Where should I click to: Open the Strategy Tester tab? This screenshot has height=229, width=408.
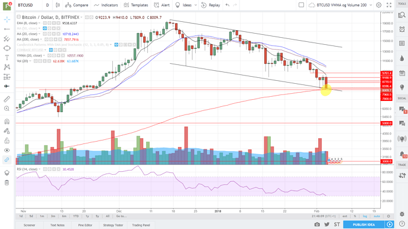113,225
